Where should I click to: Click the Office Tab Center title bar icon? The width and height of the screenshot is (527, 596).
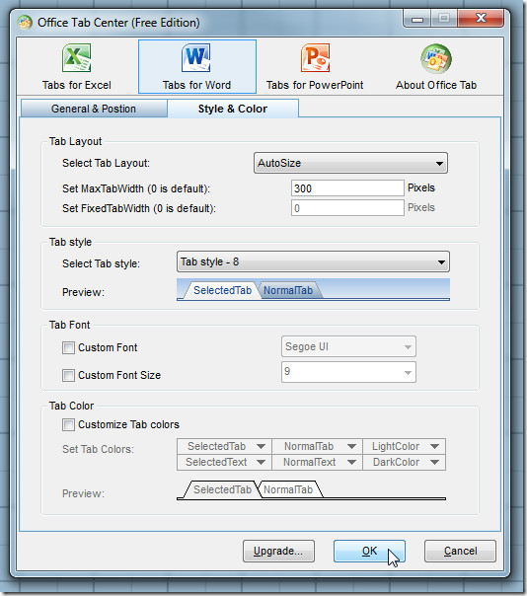click(25, 23)
